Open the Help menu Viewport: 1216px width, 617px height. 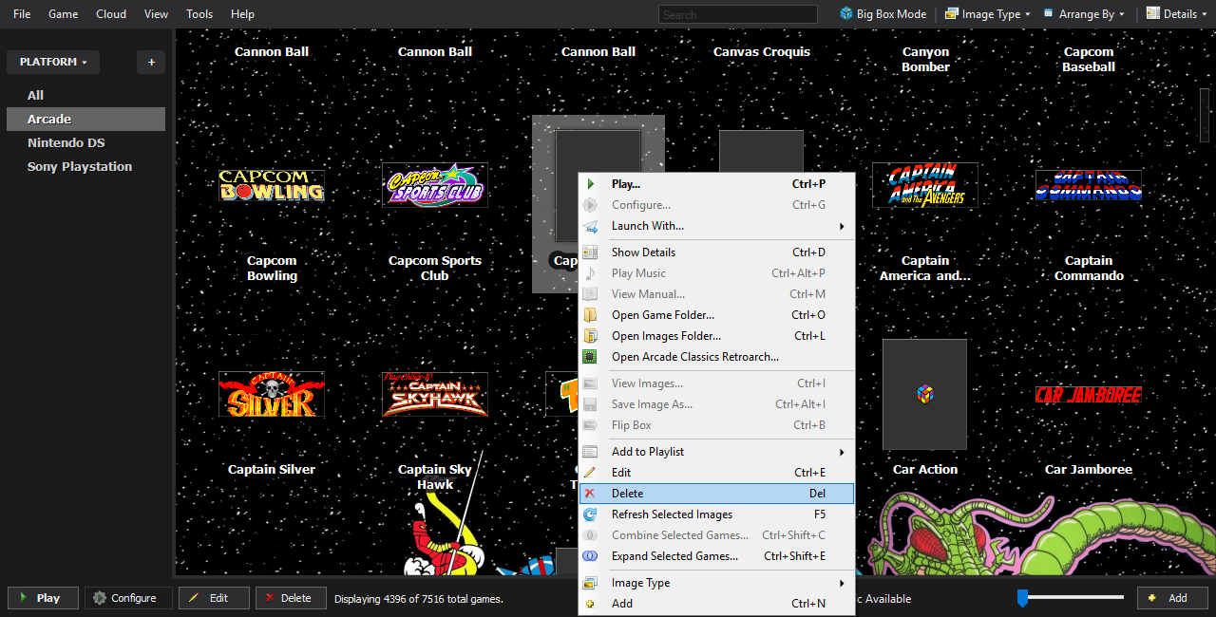[x=242, y=14]
